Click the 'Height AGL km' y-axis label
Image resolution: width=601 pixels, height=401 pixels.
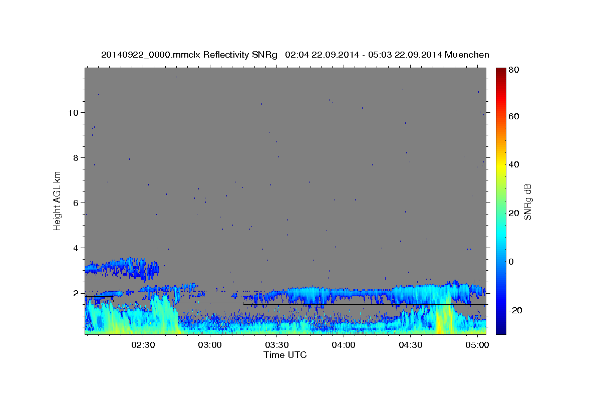pyautogui.click(x=57, y=200)
